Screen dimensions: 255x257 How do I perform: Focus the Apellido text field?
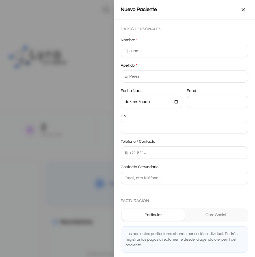[184, 76]
